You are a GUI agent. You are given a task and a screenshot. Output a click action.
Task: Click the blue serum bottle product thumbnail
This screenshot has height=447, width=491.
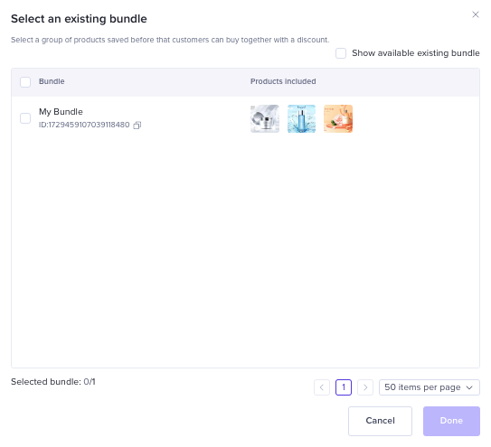click(301, 118)
